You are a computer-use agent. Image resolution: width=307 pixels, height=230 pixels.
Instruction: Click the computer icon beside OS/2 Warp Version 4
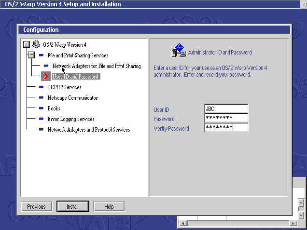[36, 44]
